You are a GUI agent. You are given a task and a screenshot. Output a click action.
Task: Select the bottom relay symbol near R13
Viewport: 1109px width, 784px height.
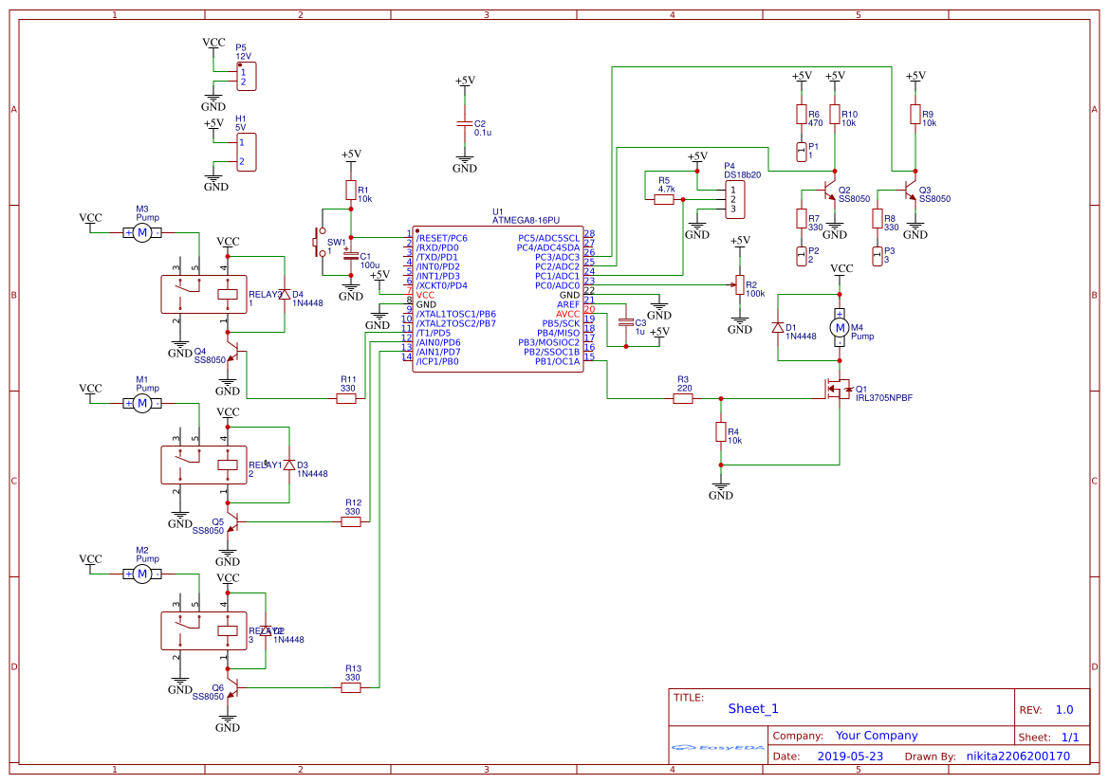point(204,630)
